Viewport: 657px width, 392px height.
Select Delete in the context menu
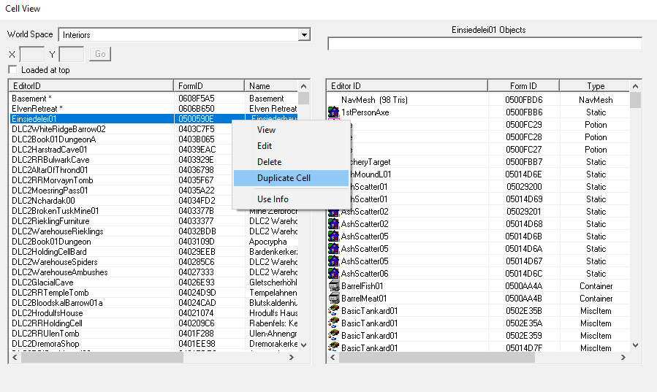coord(269,162)
